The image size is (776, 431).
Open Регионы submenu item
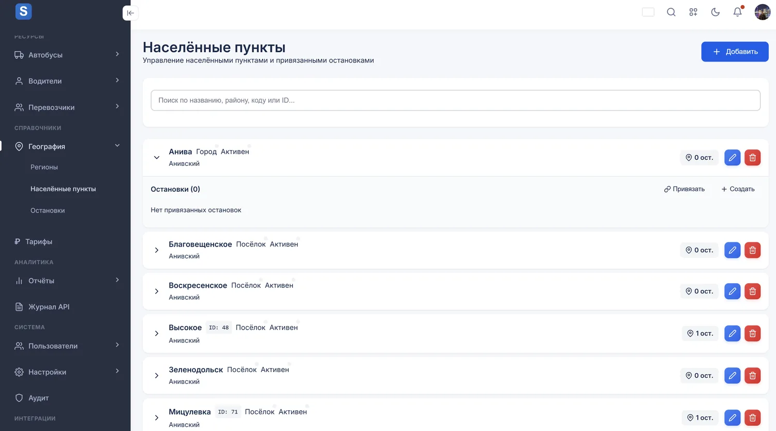44,167
